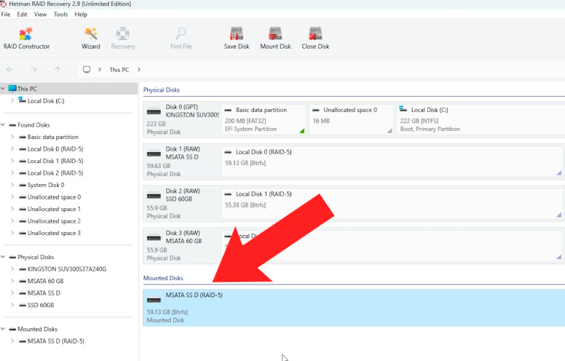Select MSATA SS D under Physical Disks tree
This screenshot has height=361, width=565.
coord(44,293)
